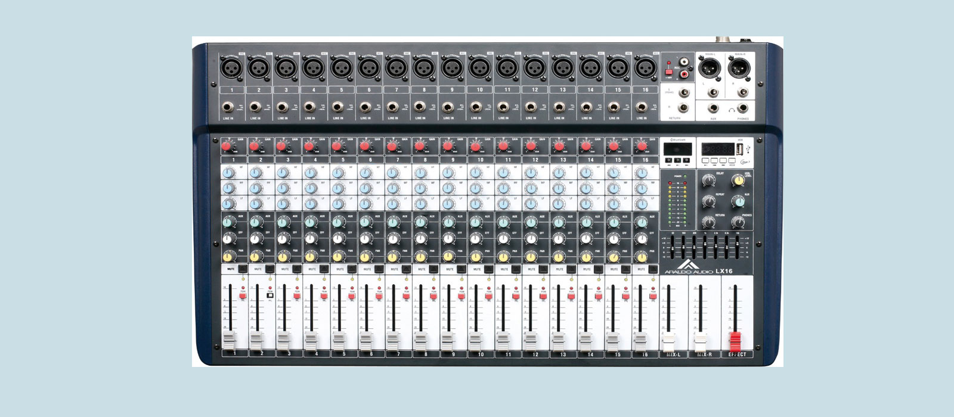This screenshot has width=954, height=417.
Task: Mute channel 16 with its MUTE button
Action: (653, 269)
